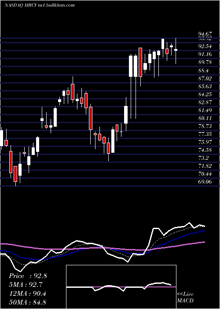Viewport: 220px width, 309px height.
Task: Click the 85.63 price axis label
Action: pyautogui.click(x=205, y=87)
